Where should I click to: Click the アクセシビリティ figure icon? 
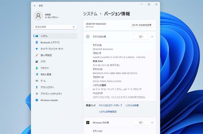click(37, 87)
